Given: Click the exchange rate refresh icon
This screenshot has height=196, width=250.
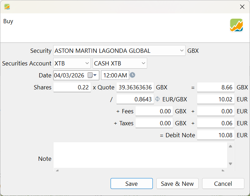Looking at the screenshot, I should (x=157, y=99).
